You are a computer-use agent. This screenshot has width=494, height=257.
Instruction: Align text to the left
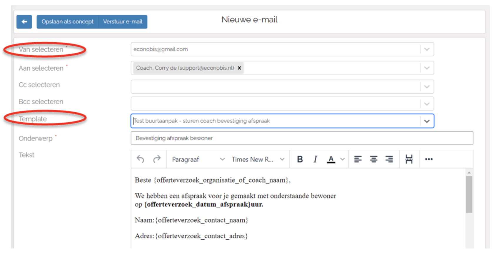click(358, 159)
